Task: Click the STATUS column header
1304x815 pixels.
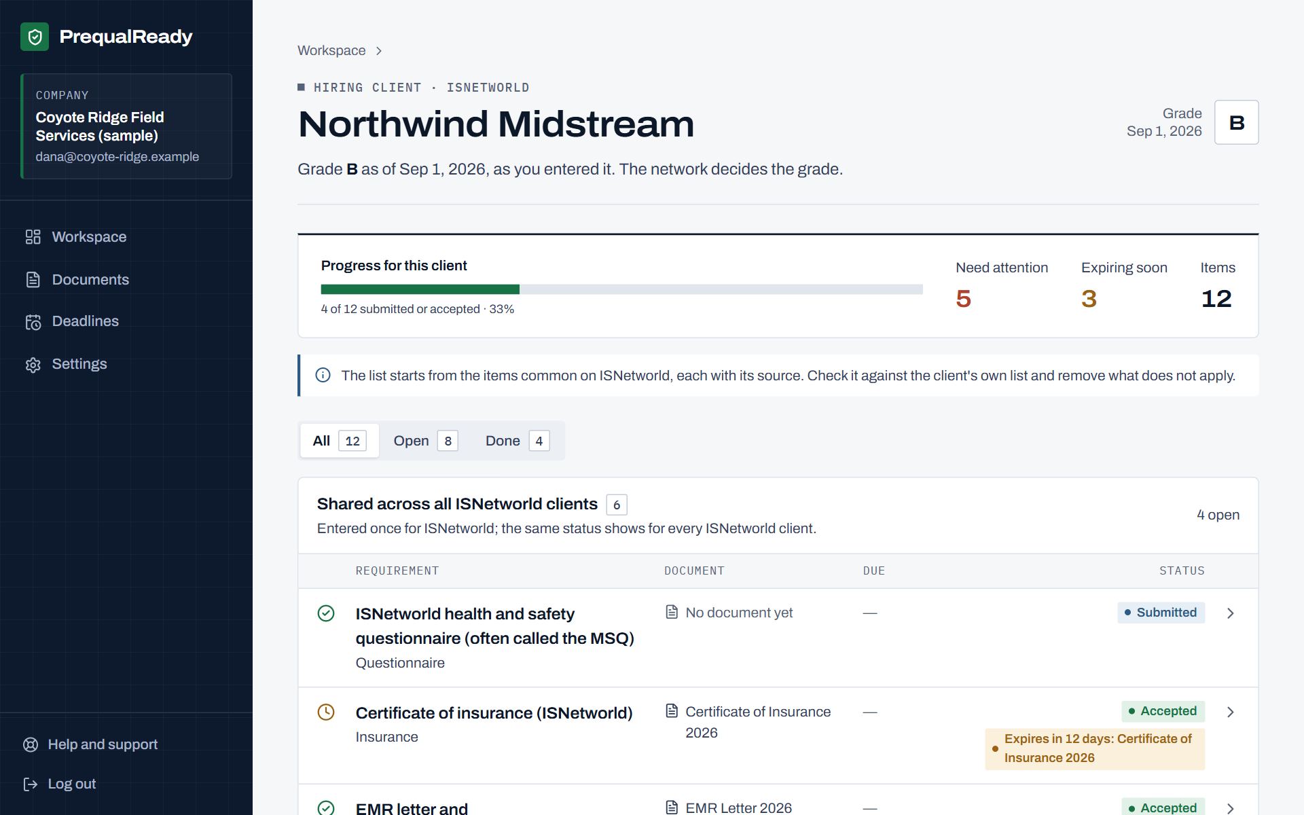Action: click(1182, 570)
